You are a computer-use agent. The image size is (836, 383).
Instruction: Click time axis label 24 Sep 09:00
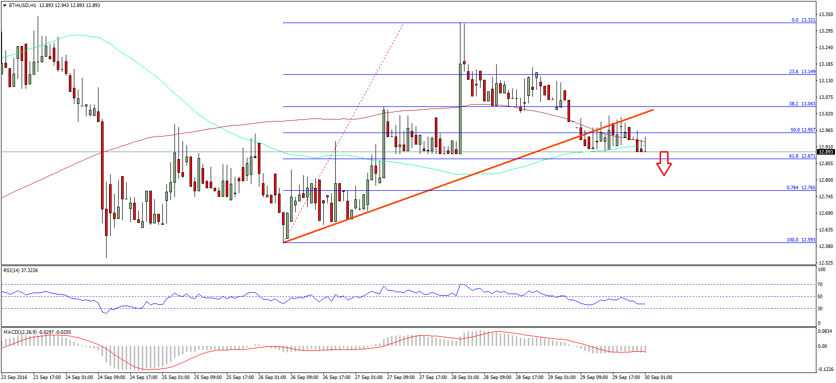point(112,377)
